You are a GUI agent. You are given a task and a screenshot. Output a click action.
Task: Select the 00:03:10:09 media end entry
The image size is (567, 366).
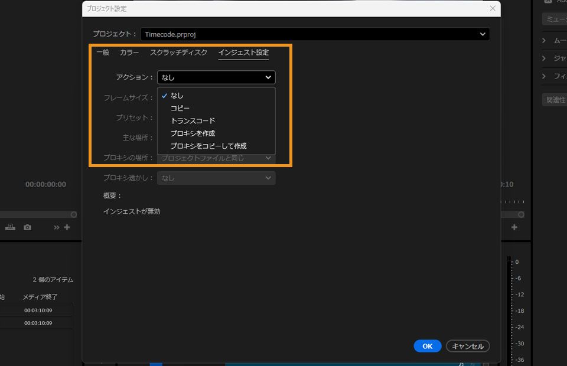click(39, 310)
